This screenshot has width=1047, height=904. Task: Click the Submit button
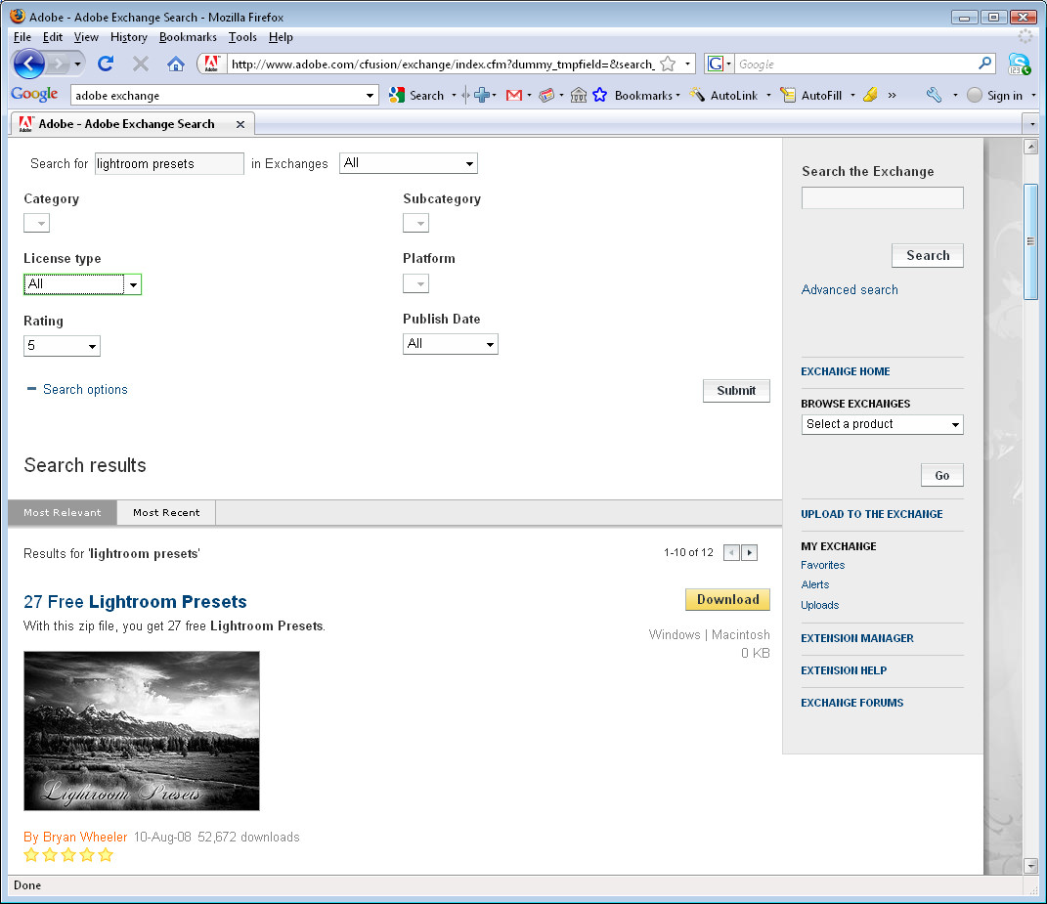736,391
